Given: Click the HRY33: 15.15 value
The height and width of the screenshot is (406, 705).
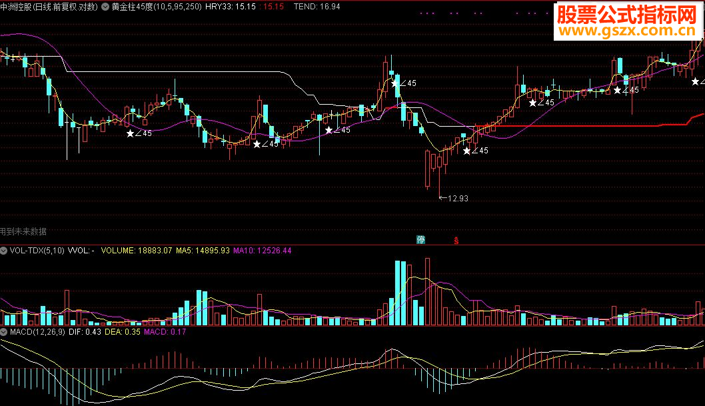Looking at the screenshot, I should 231,7.
